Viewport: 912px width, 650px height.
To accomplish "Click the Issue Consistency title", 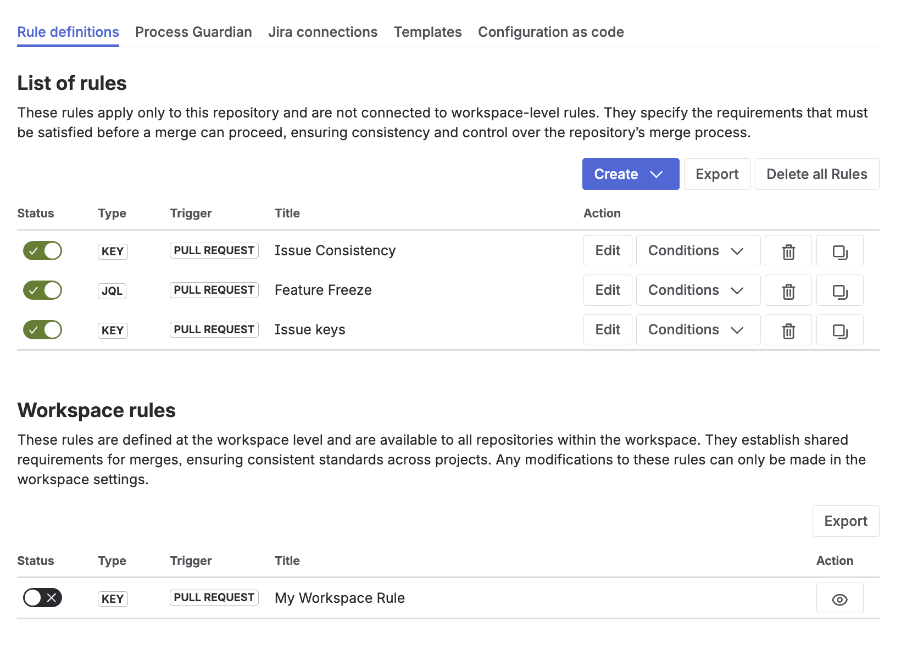I will click(x=335, y=251).
